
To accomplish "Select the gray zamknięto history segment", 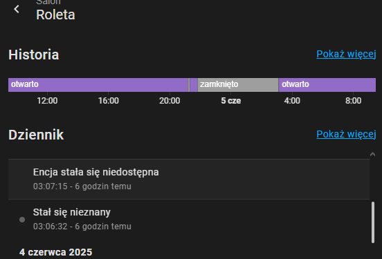I will click(x=238, y=85).
